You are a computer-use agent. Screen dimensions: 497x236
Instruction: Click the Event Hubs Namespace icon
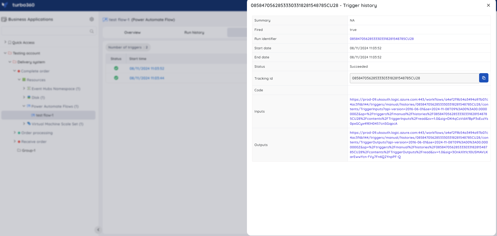coord(29,88)
